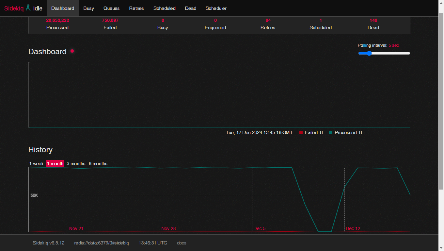Click the teal Processed legend swatch
The image size is (444, 251).
tap(331, 132)
